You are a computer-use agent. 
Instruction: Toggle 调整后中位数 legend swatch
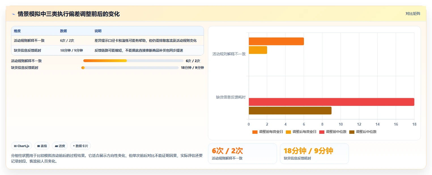tap(352, 132)
